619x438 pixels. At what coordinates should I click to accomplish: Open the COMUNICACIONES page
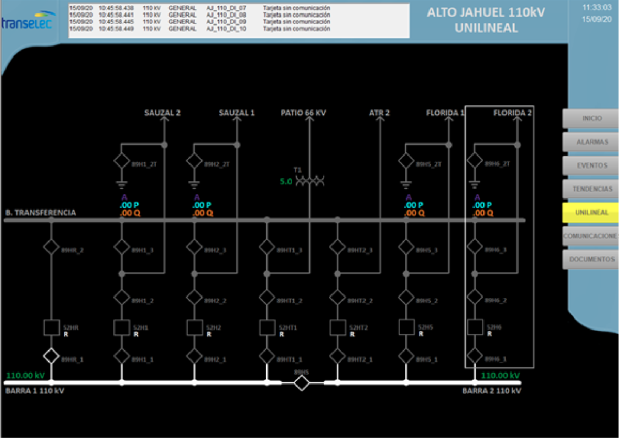591,236
